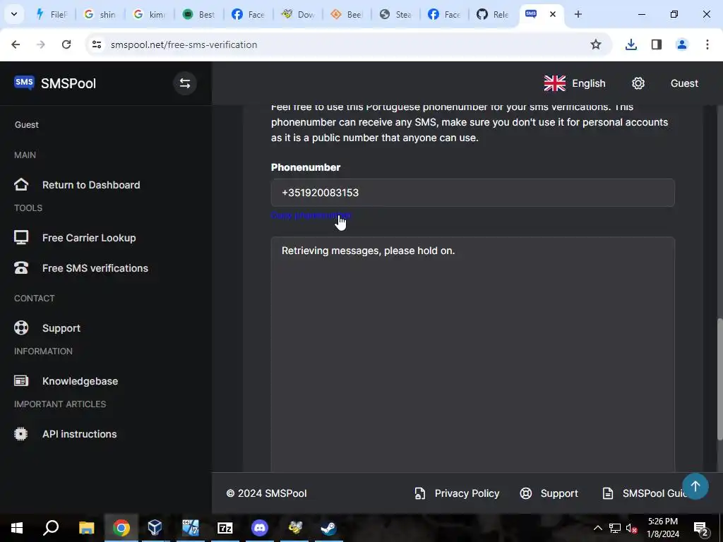
Task: Open a new browser tab
Action: coord(578,14)
